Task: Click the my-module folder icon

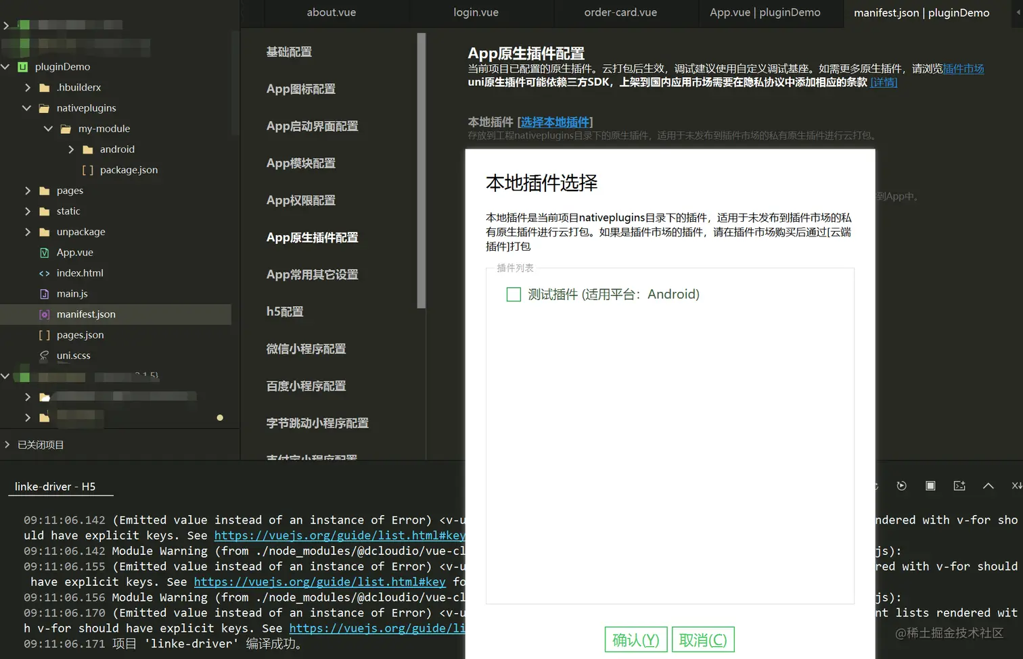Action: (x=66, y=129)
